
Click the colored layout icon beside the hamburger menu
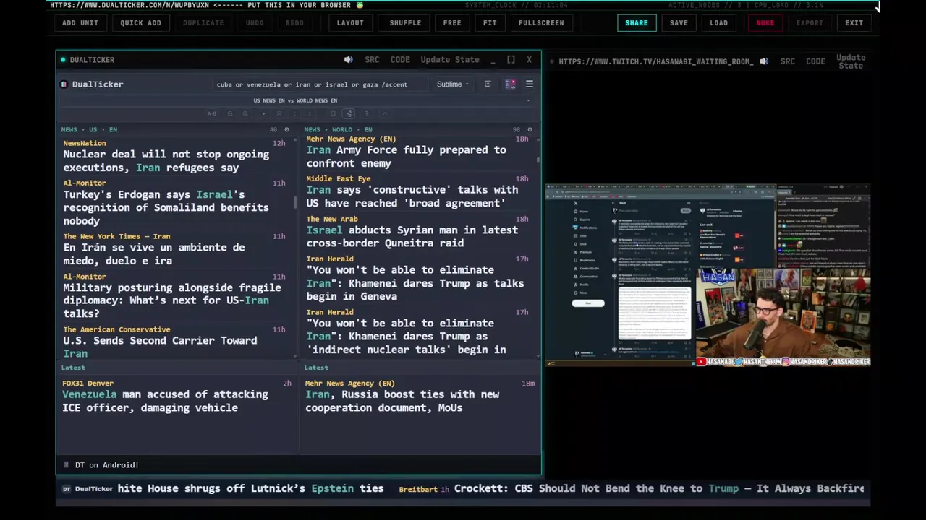pos(510,84)
